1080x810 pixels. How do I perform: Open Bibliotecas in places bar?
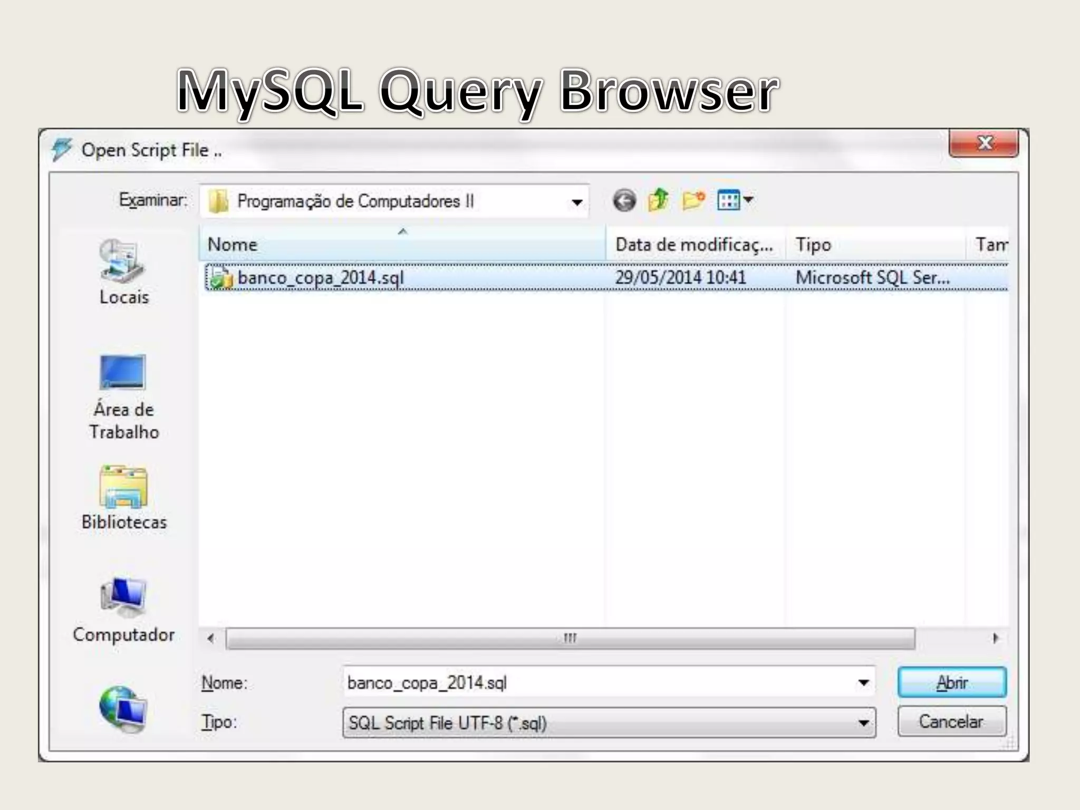(x=123, y=498)
